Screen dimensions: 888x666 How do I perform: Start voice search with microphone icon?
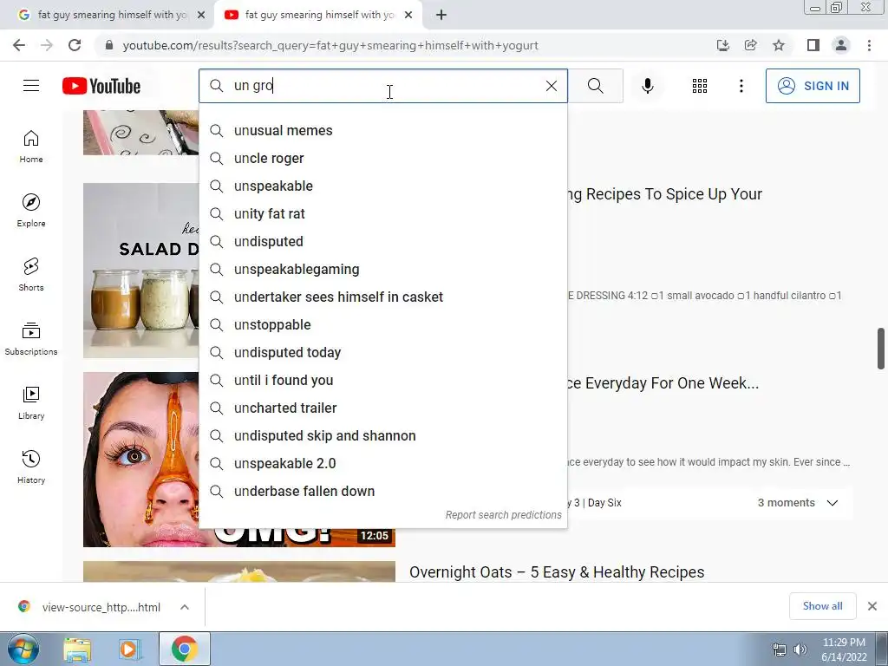pos(648,86)
